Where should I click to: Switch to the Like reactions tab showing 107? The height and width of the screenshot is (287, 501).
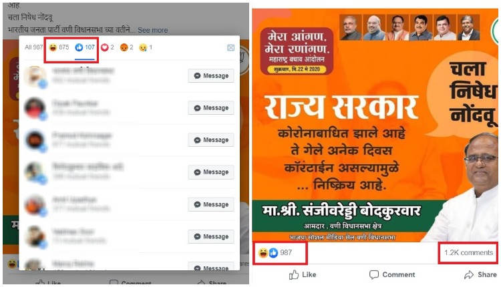[85, 47]
